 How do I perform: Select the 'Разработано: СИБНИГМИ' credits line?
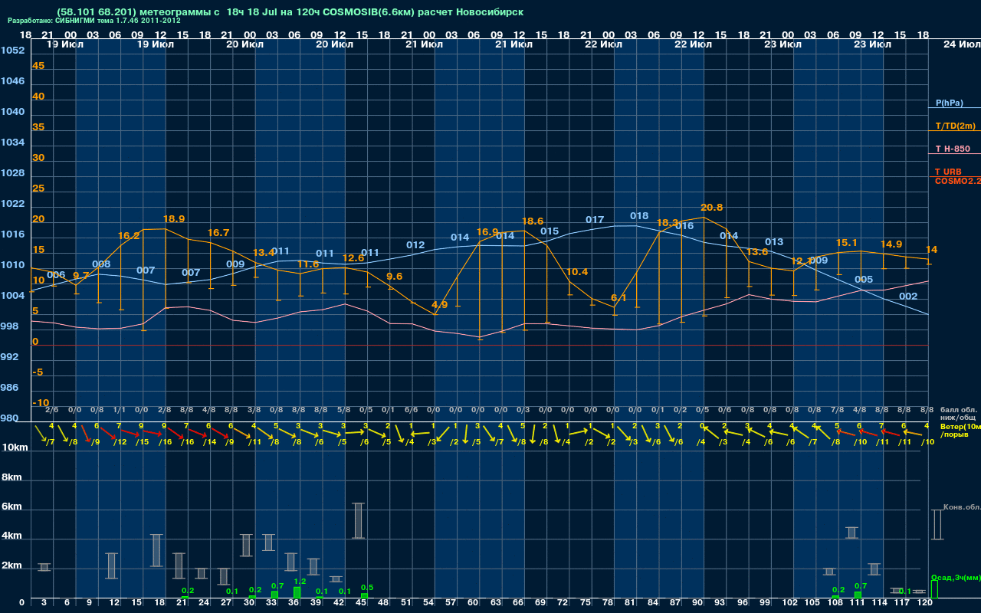94,21
